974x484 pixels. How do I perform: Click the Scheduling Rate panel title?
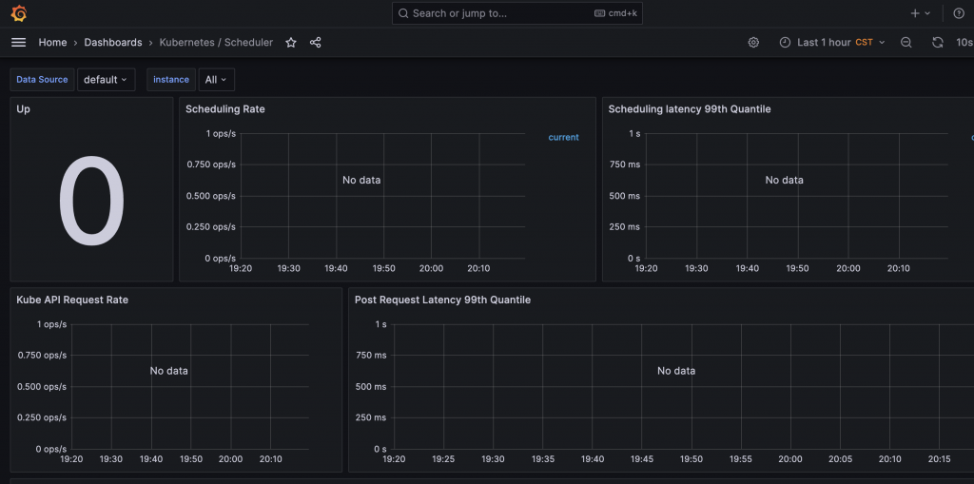point(224,108)
